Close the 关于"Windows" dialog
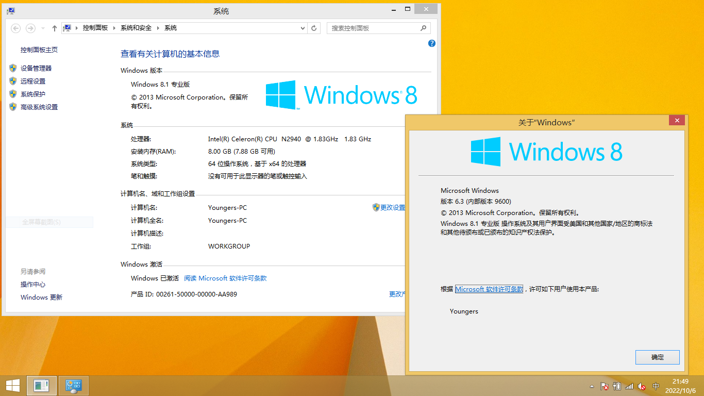 pos(677,121)
